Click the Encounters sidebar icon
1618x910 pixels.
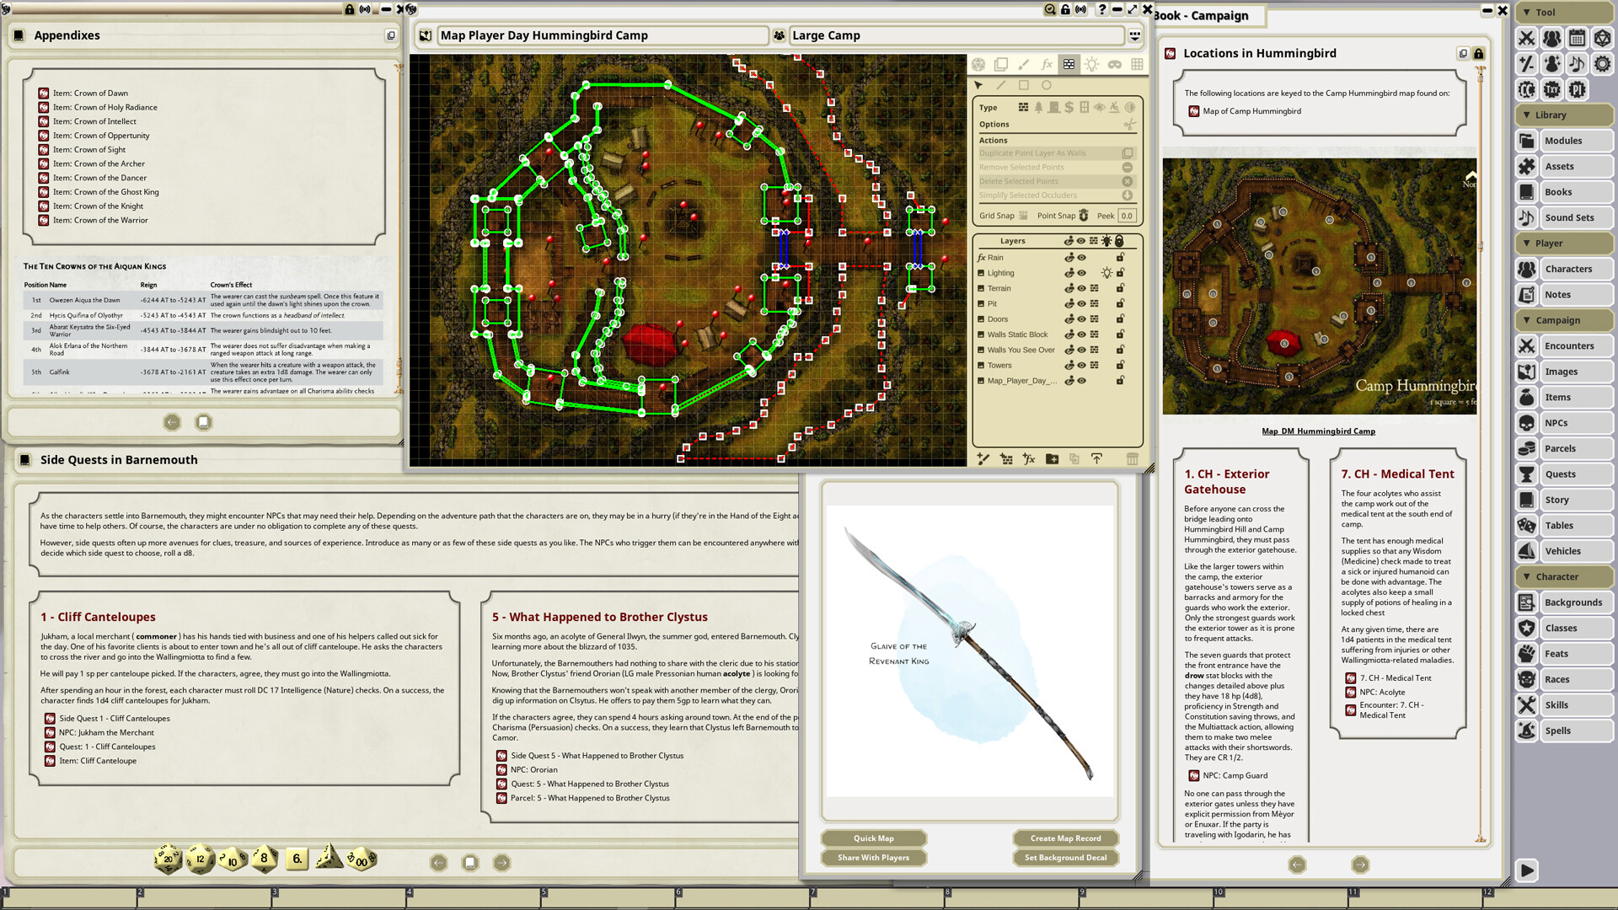tap(1526, 346)
